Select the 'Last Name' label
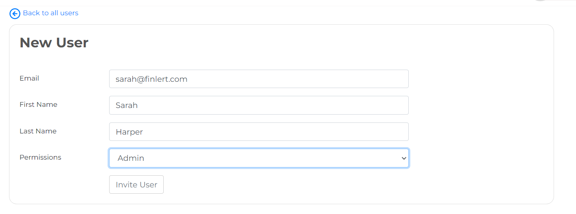576x214 pixels. [38, 131]
